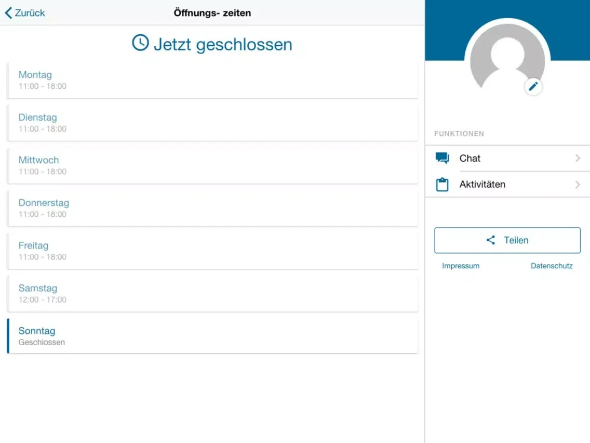Select the Donnerstag opening hours row
590x443 pixels.
pyautogui.click(x=212, y=208)
